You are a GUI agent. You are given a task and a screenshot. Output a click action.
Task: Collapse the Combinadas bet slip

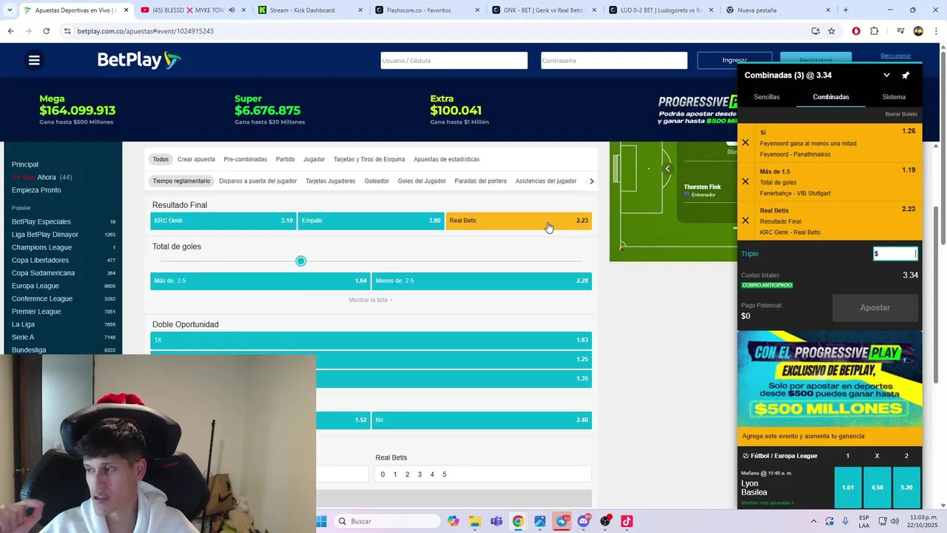pos(886,76)
